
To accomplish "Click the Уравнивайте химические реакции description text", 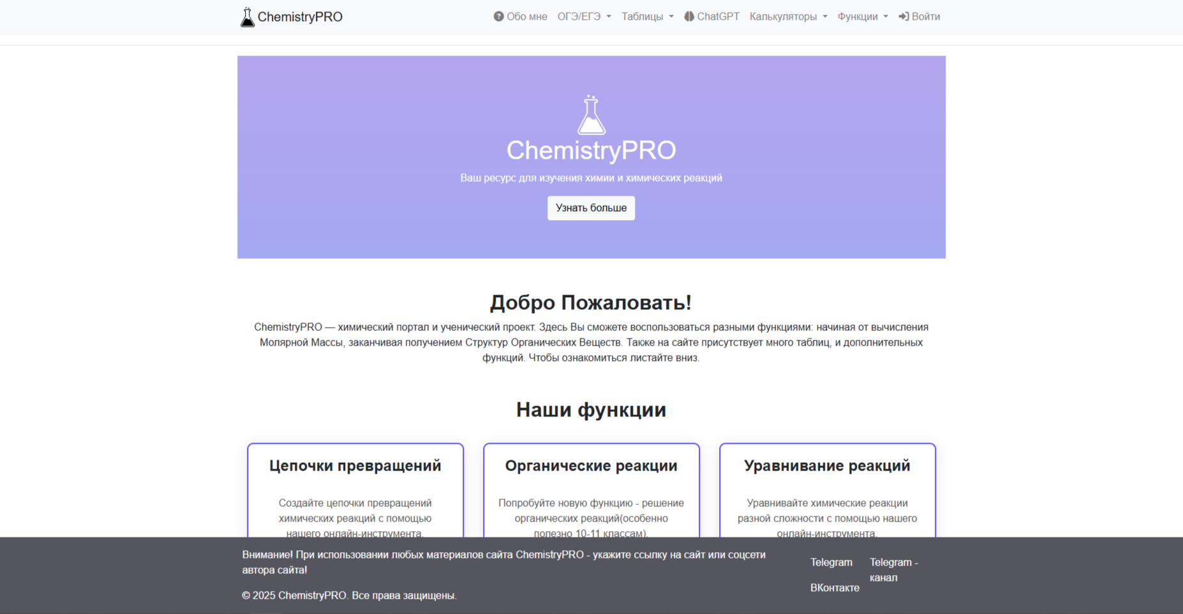I will (828, 518).
